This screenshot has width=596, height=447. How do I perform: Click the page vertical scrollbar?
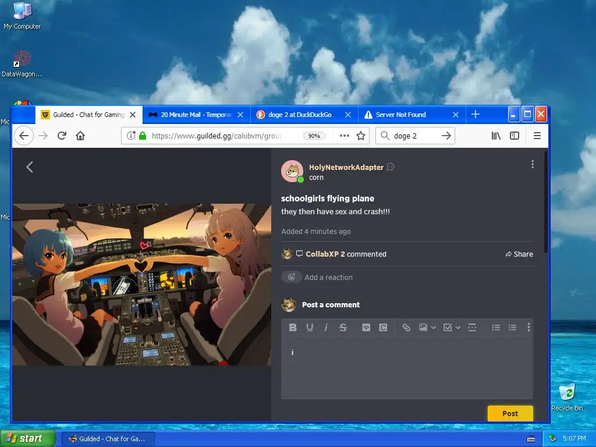[546, 201]
